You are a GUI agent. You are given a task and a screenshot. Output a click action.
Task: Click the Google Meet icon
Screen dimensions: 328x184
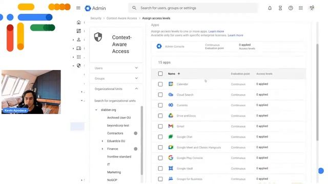pyautogui.click(x=171, y=147)
